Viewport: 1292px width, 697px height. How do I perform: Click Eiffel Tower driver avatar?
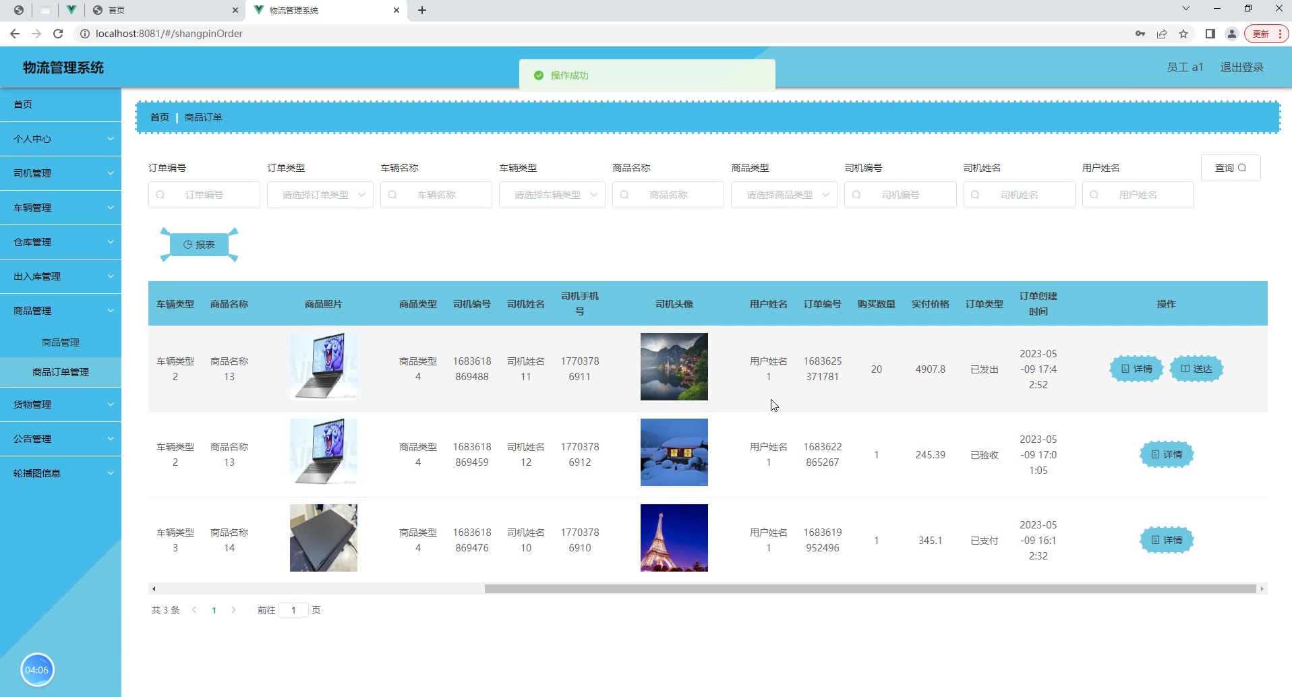pos(674,538)
